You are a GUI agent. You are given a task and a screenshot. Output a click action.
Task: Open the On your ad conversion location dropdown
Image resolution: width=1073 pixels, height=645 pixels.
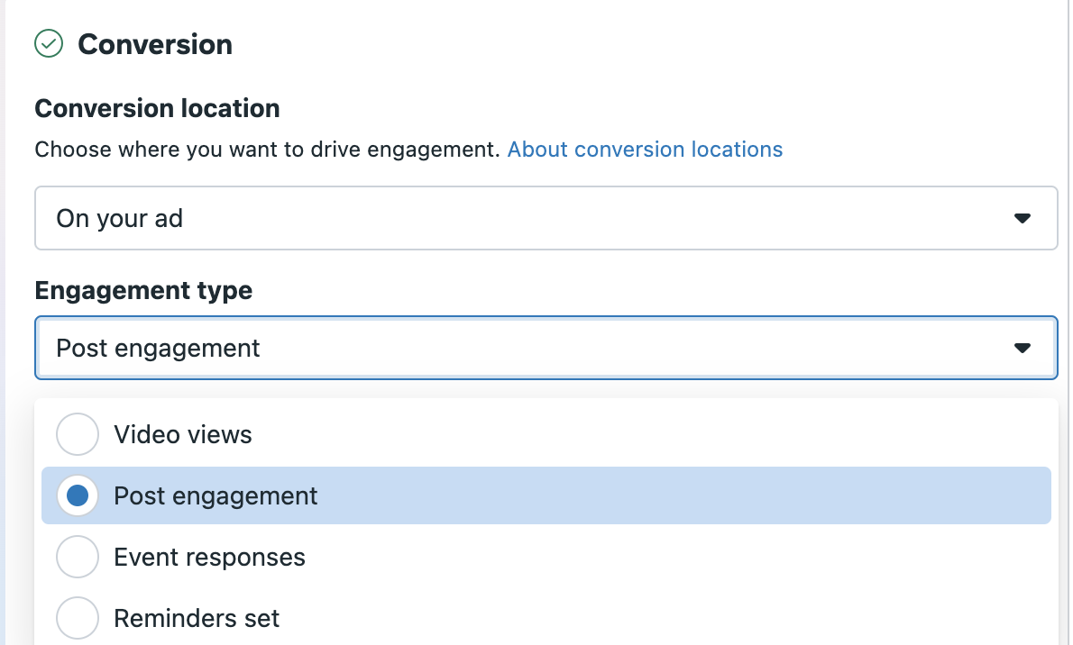coord(545,218)
